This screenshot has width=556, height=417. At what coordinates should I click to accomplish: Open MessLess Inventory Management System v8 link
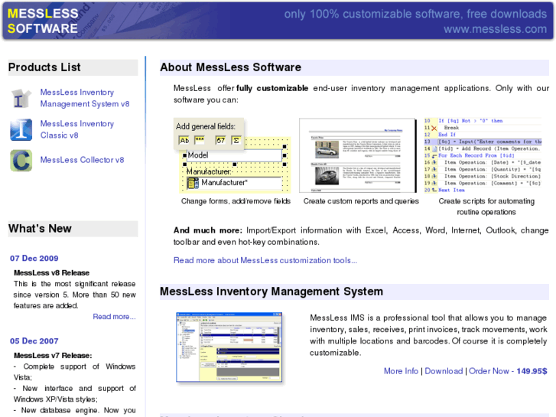coord(85,98)
